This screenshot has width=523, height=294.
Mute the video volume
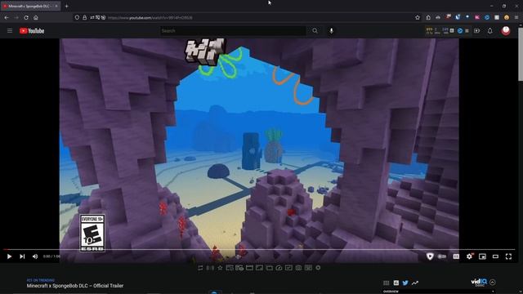click(x=35, y=256)
